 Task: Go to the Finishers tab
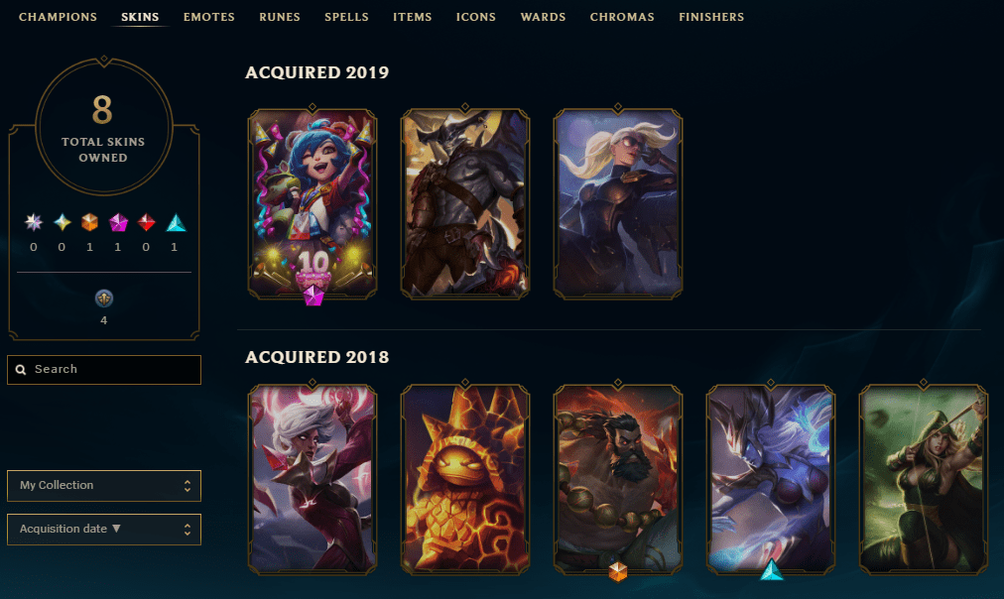(x=711, y=17)
